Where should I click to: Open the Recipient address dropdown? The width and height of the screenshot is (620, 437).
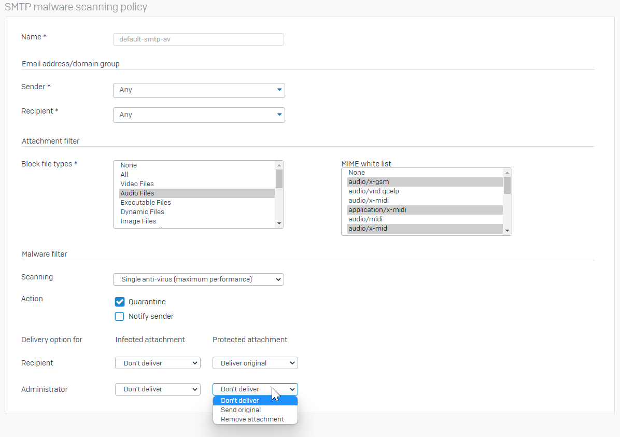[x=199, y=115]
